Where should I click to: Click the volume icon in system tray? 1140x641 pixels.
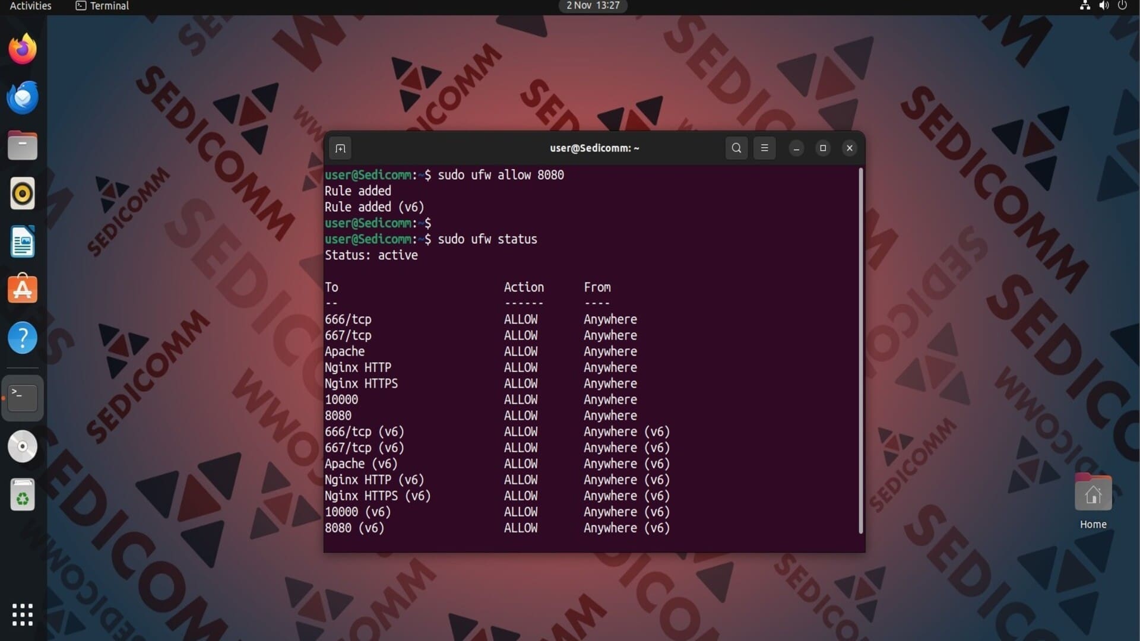[1104, 6]
